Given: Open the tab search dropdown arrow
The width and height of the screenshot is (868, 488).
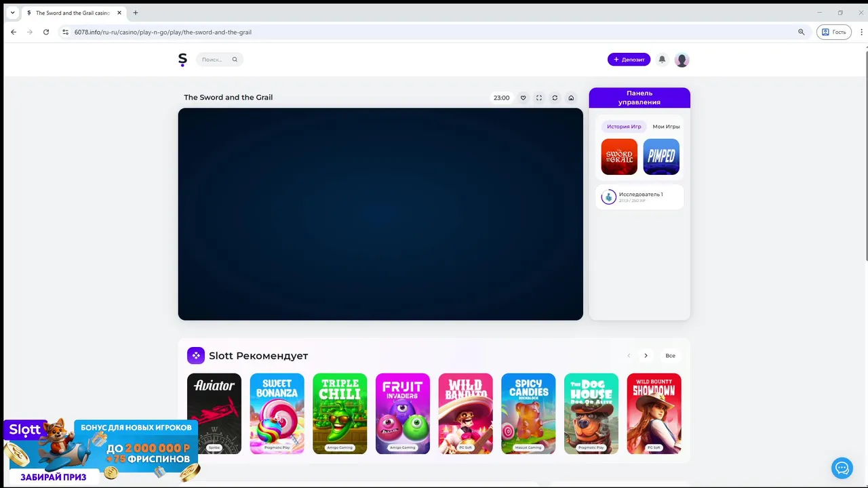Looking at the screenshot, I should 12,13.
